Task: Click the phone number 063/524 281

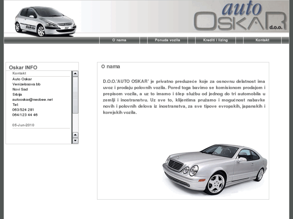Action: 23,110
